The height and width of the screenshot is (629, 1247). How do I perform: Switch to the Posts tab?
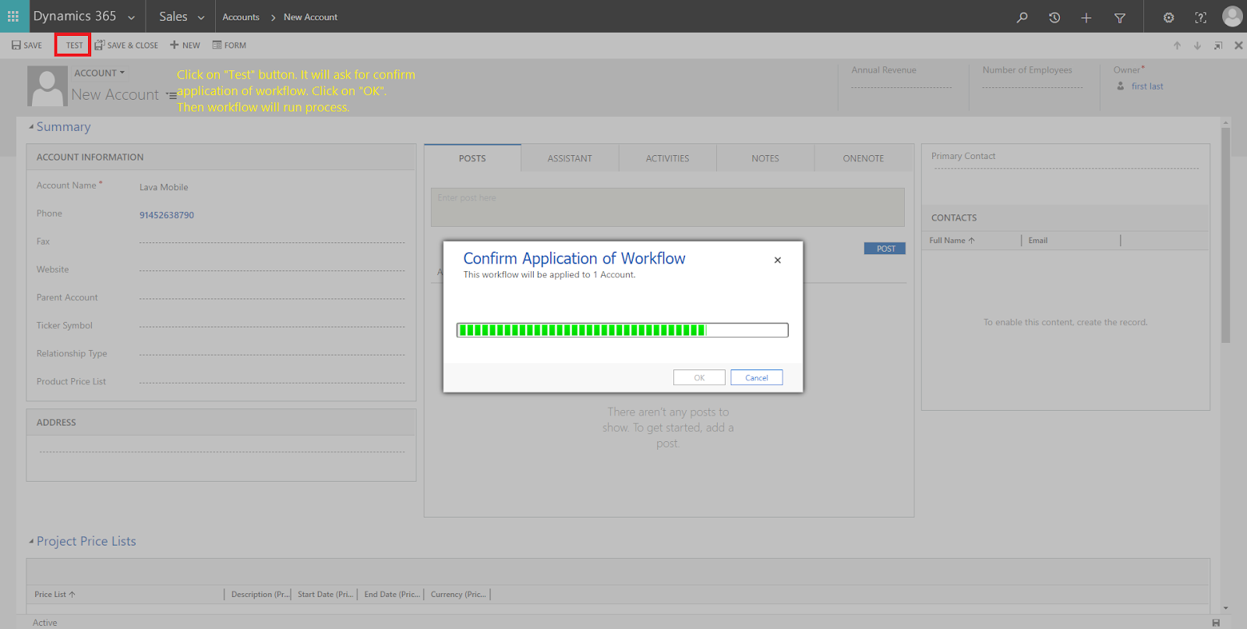tap(472, 158)
